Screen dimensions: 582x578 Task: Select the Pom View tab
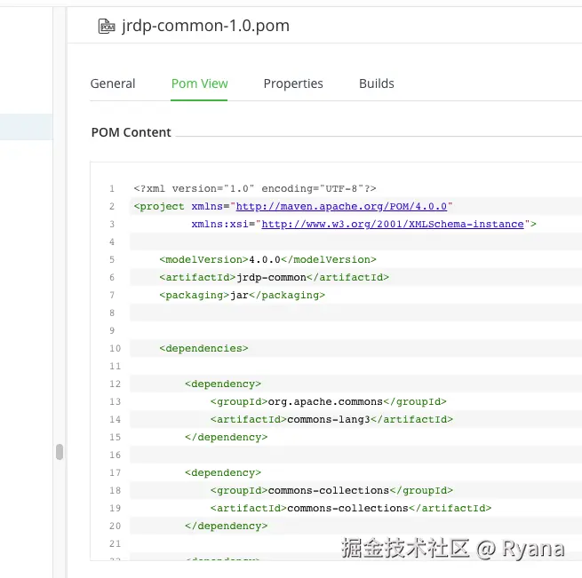click(x=199, y=83)
